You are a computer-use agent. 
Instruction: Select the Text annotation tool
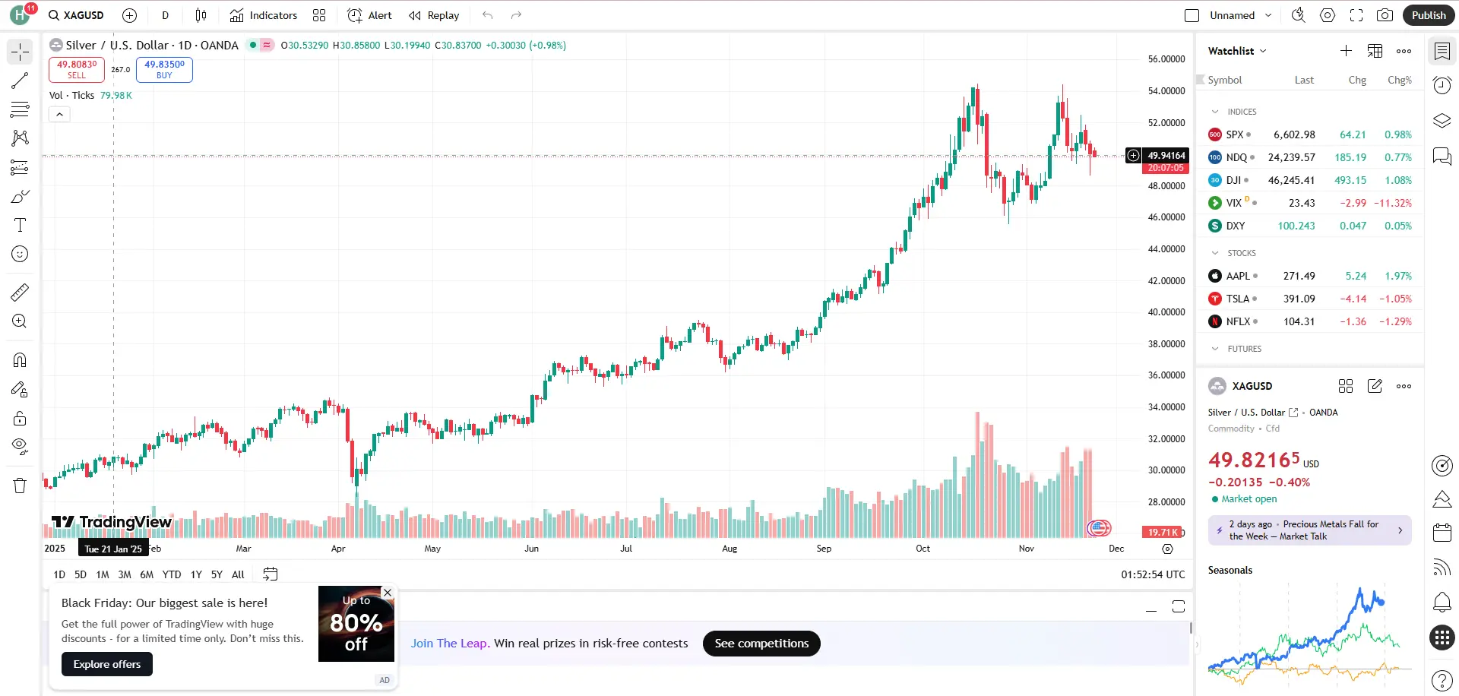(x=20, y=225)
